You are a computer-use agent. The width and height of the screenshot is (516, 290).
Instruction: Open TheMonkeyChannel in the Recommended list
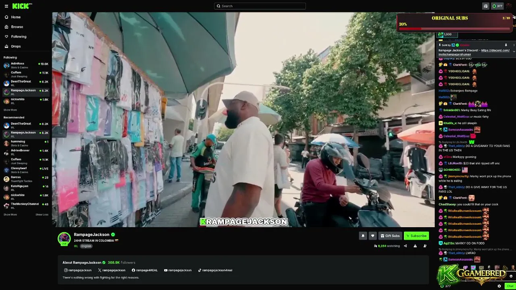26,205
